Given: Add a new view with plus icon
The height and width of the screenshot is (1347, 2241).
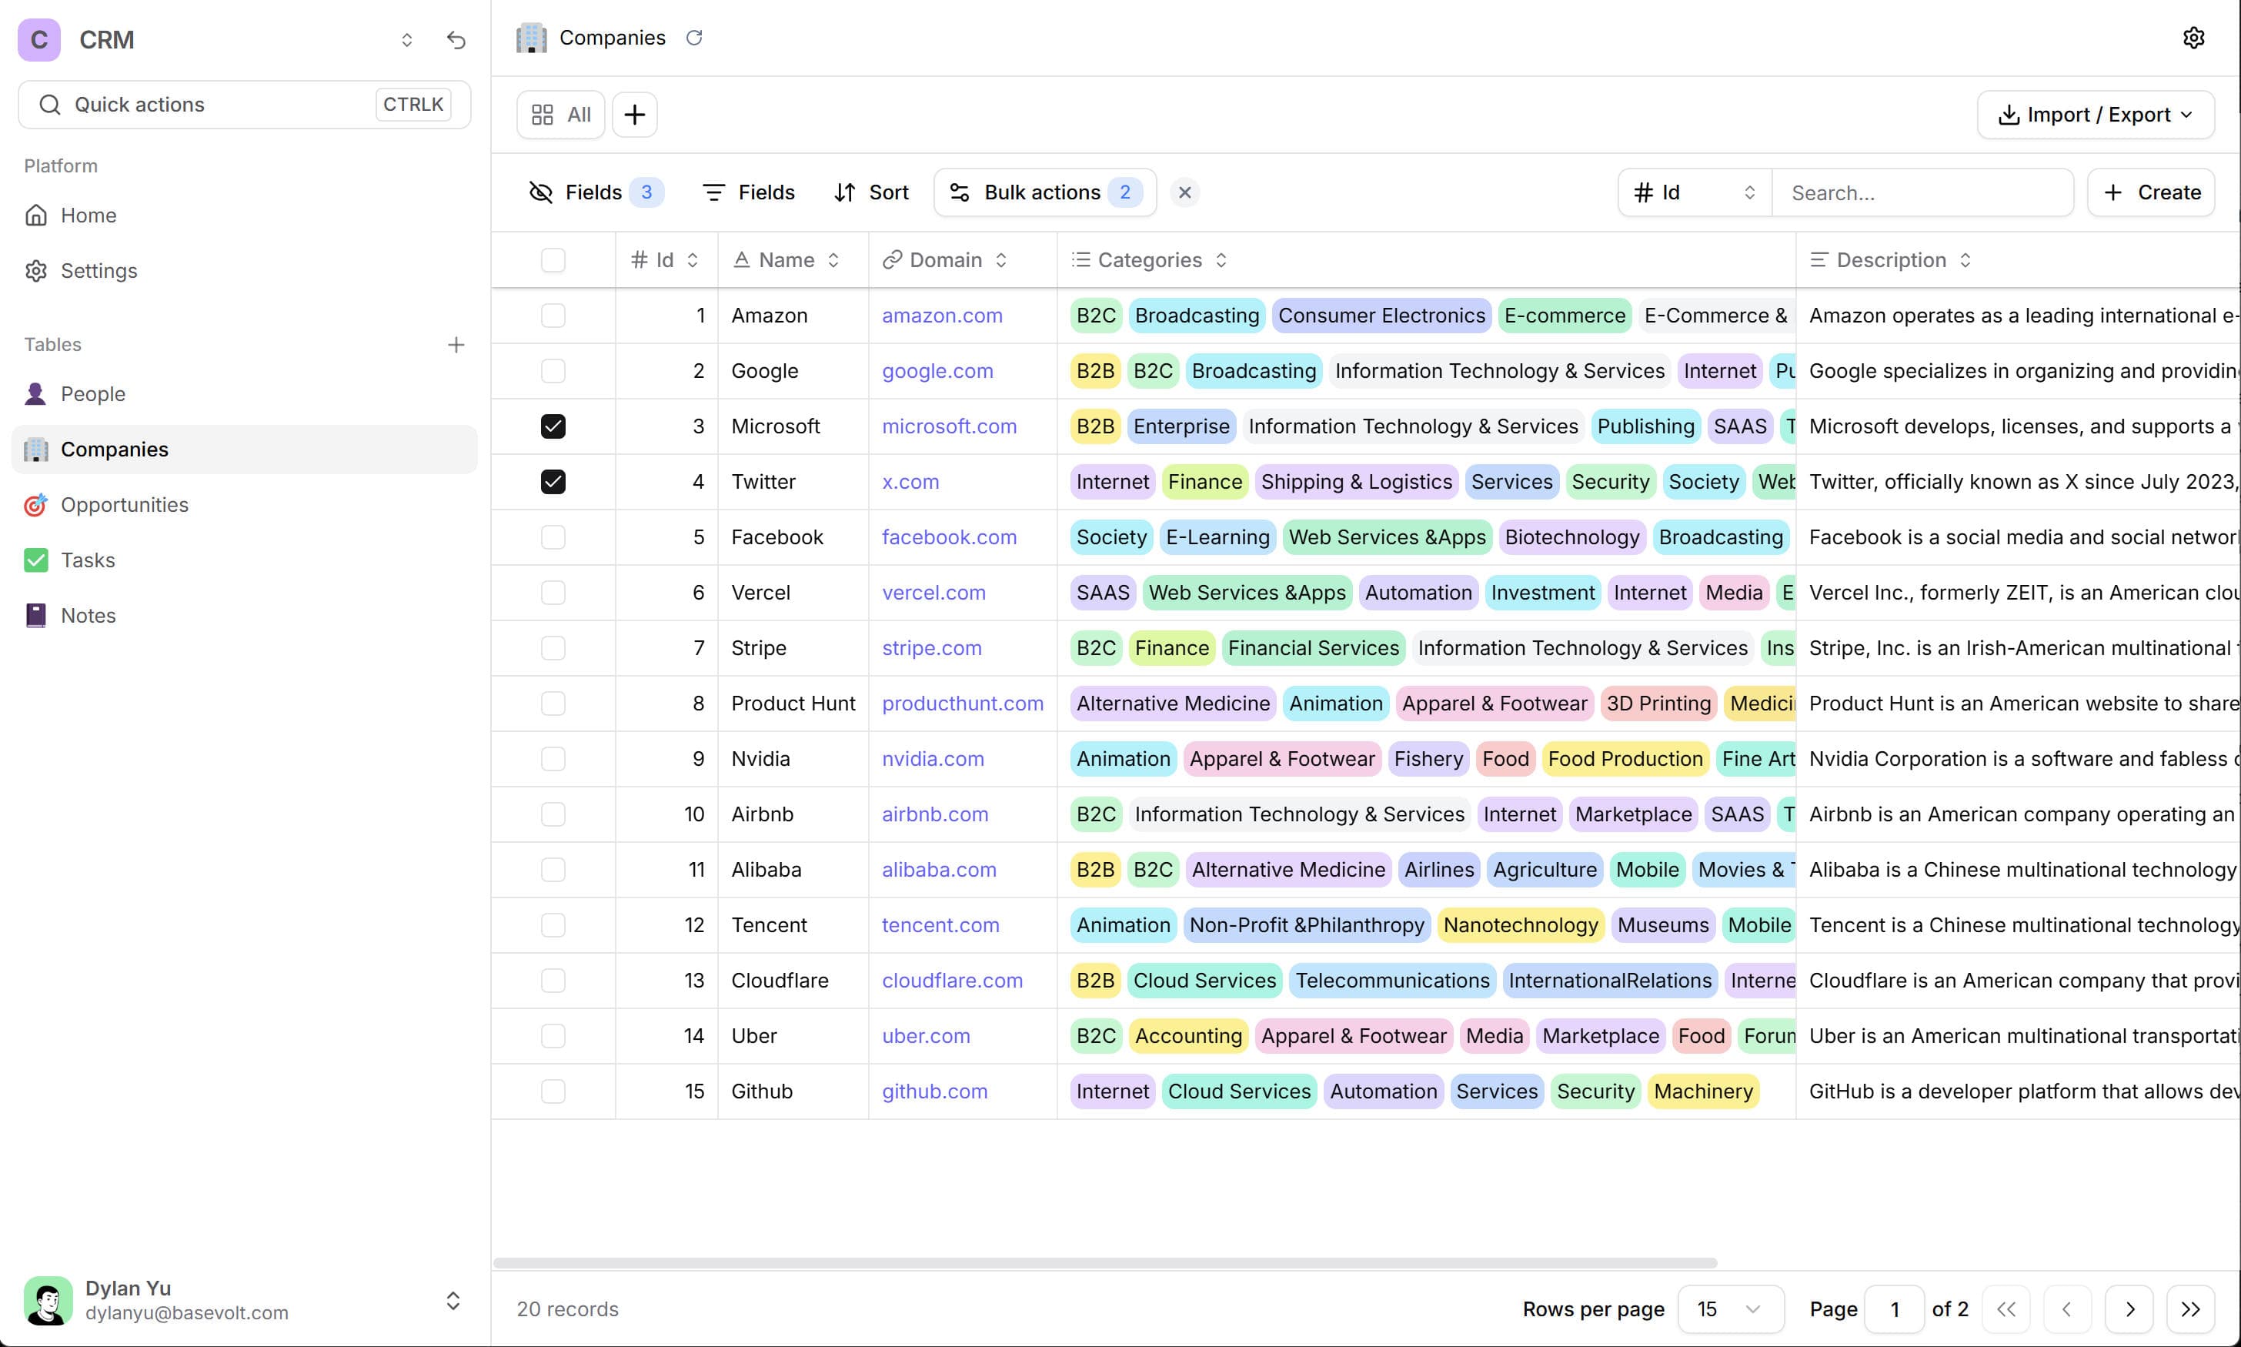Looking at the screenshot, I should coord(634,115).
